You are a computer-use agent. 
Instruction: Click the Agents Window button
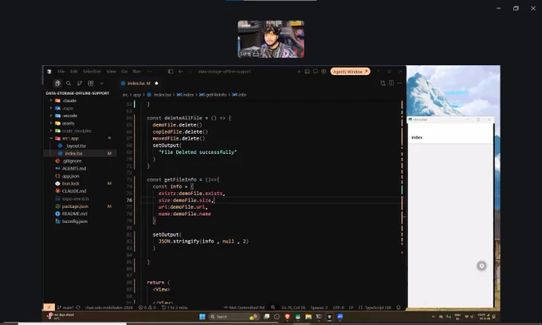[350, 72]
